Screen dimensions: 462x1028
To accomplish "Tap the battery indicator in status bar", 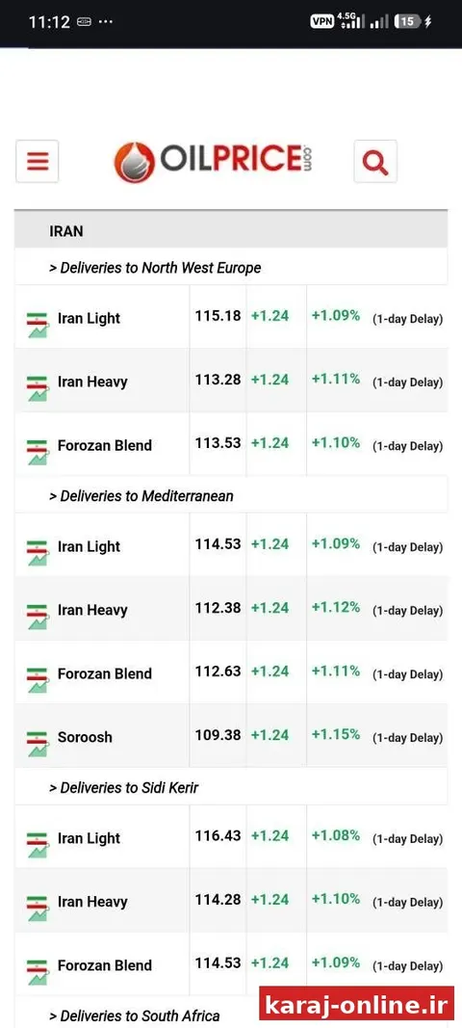I will coord(407,21).
